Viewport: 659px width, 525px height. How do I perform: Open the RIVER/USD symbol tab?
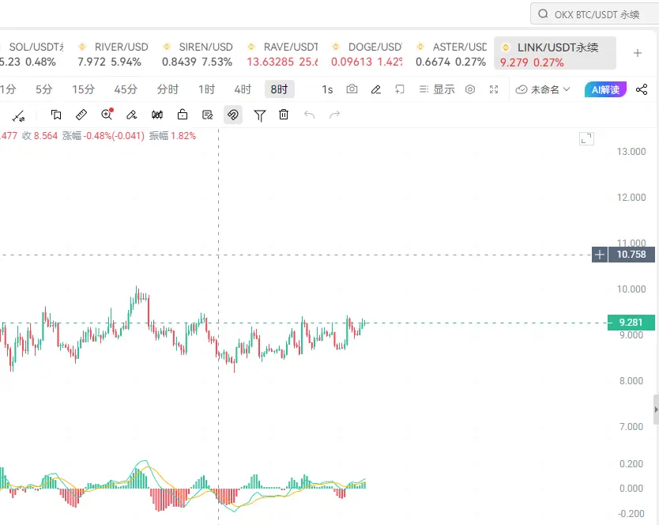point(113,54)
